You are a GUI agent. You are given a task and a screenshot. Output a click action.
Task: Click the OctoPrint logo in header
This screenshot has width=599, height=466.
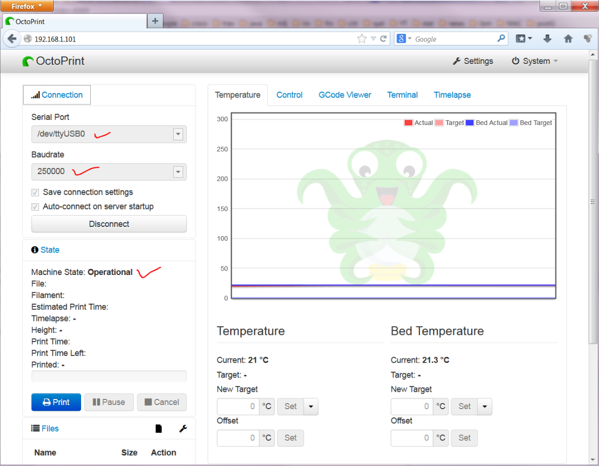coord(53,61)
